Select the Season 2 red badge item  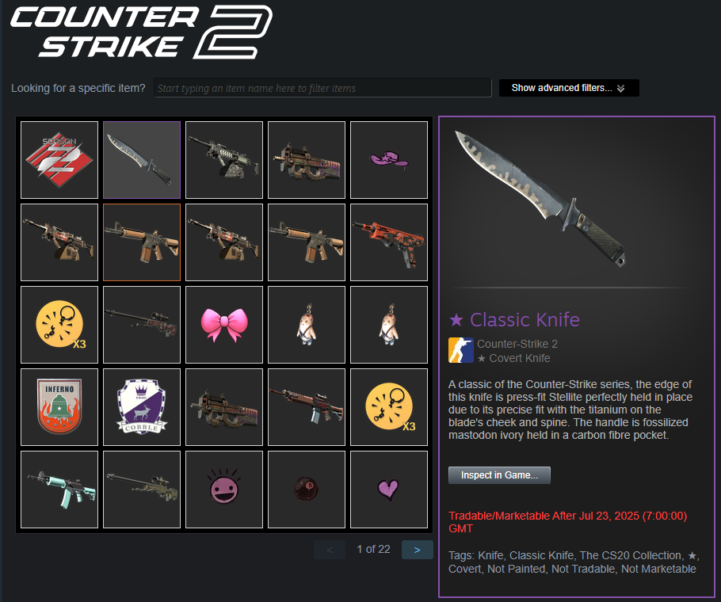59,160
